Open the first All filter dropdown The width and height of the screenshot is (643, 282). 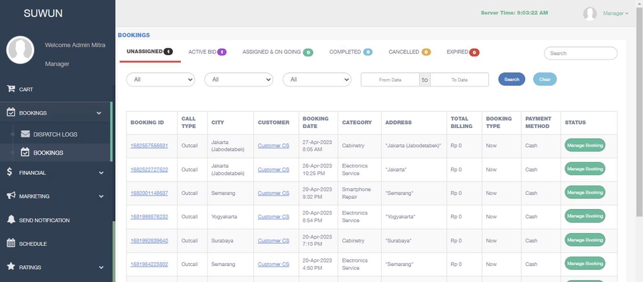pyautogui.click(x=160, y=80)
